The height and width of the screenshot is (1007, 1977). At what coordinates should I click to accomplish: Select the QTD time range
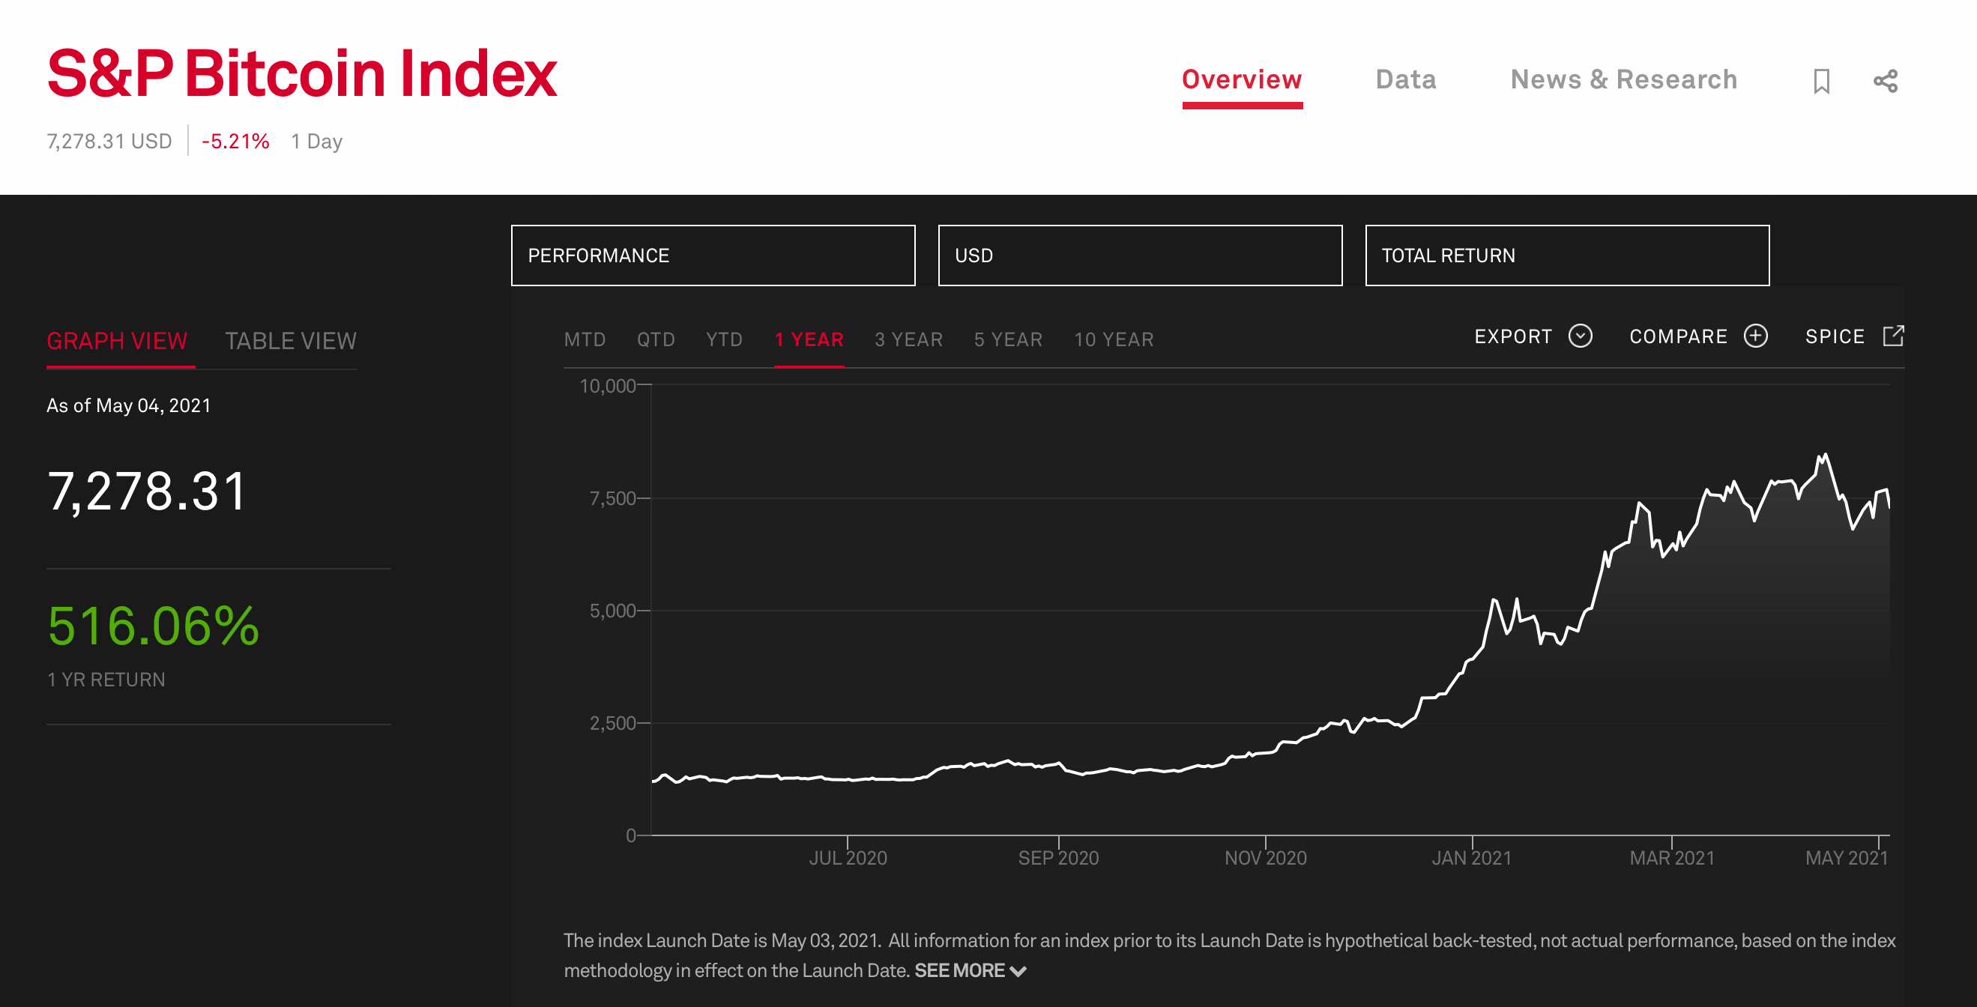click(656, 339)
